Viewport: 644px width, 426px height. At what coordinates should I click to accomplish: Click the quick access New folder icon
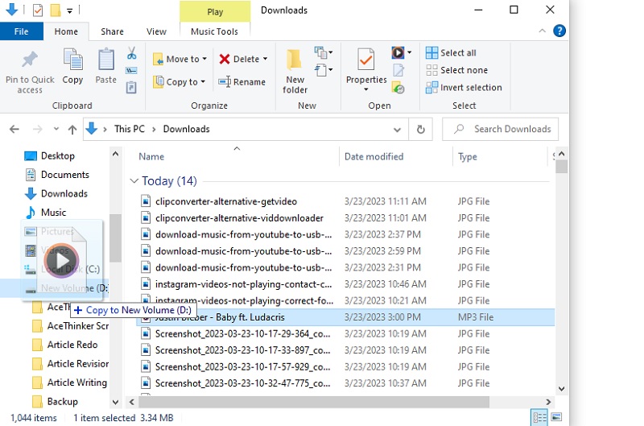(x=56, y=10)
